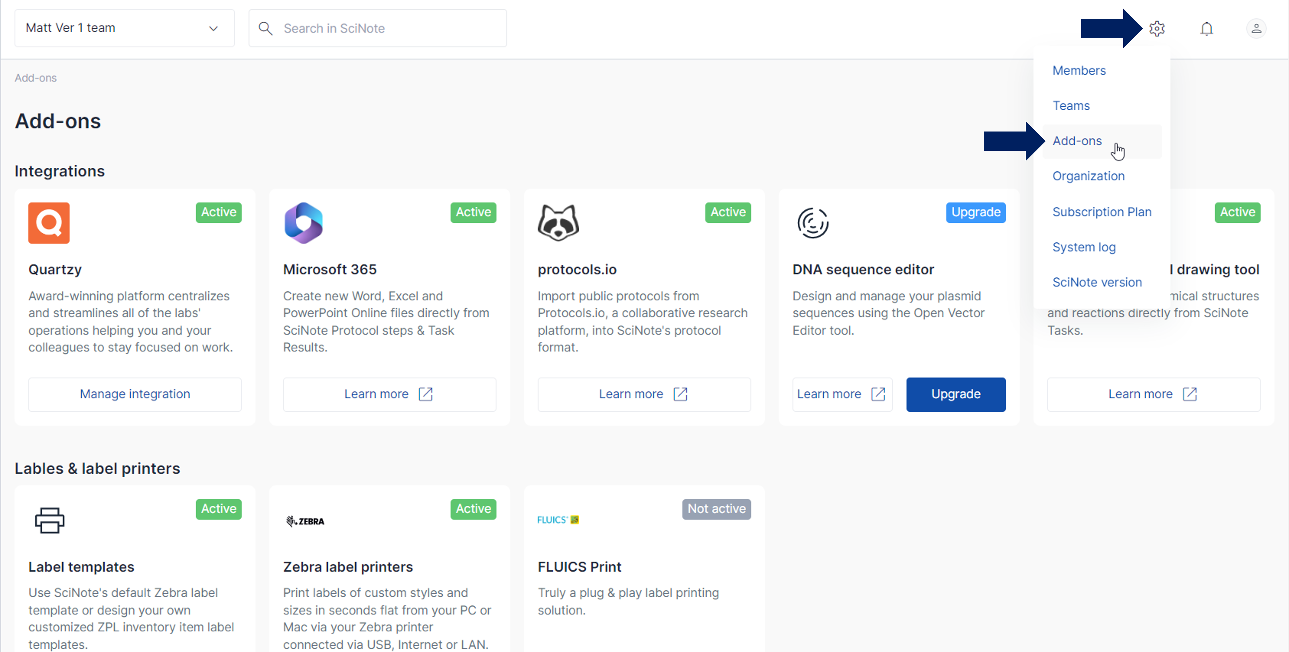
Task: Click the DNA sequence editor icon
Action: click(x=813, y=223)
